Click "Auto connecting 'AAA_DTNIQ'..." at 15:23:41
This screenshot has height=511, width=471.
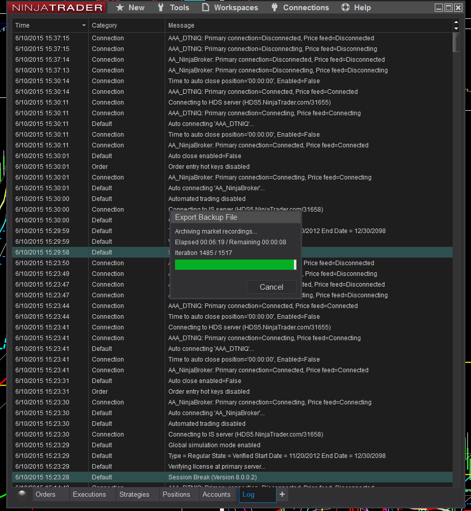click(x=211, y=349)
